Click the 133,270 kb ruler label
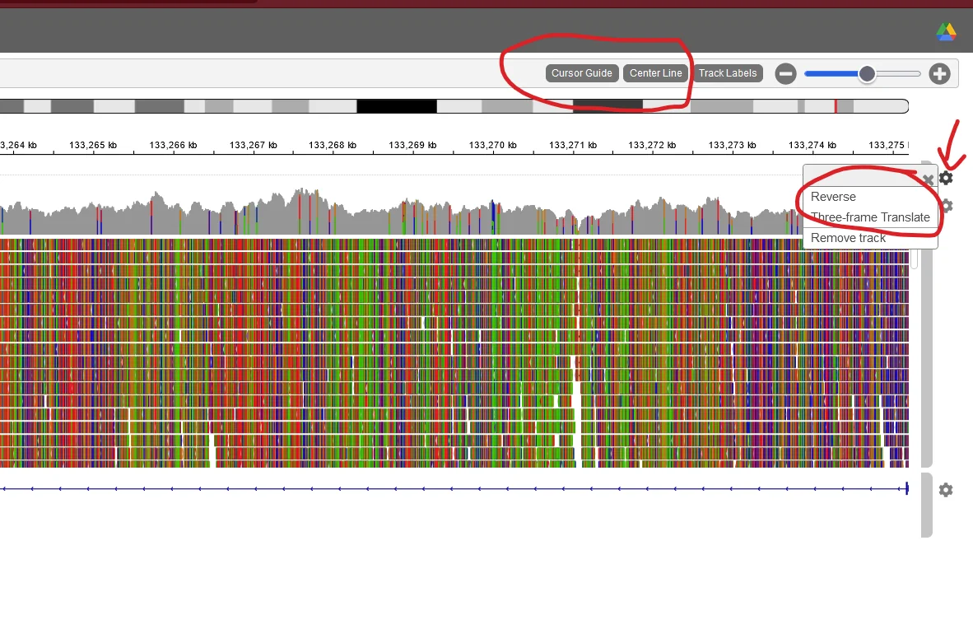Viewport: 973px width, 643px height. click(x=491, y=145)
